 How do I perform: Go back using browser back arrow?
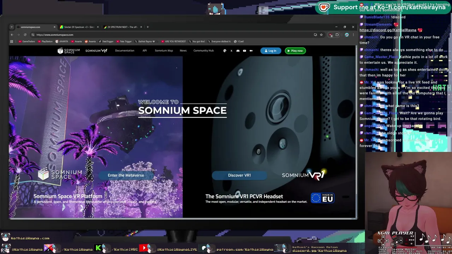(12, 35)
